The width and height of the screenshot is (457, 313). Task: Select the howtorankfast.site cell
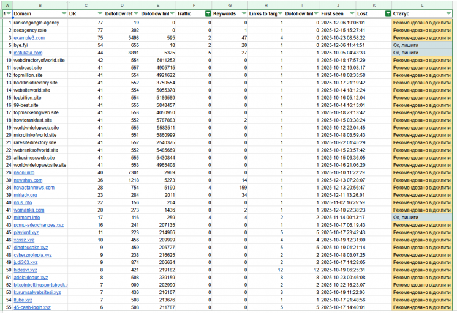[x=40, y=120]
